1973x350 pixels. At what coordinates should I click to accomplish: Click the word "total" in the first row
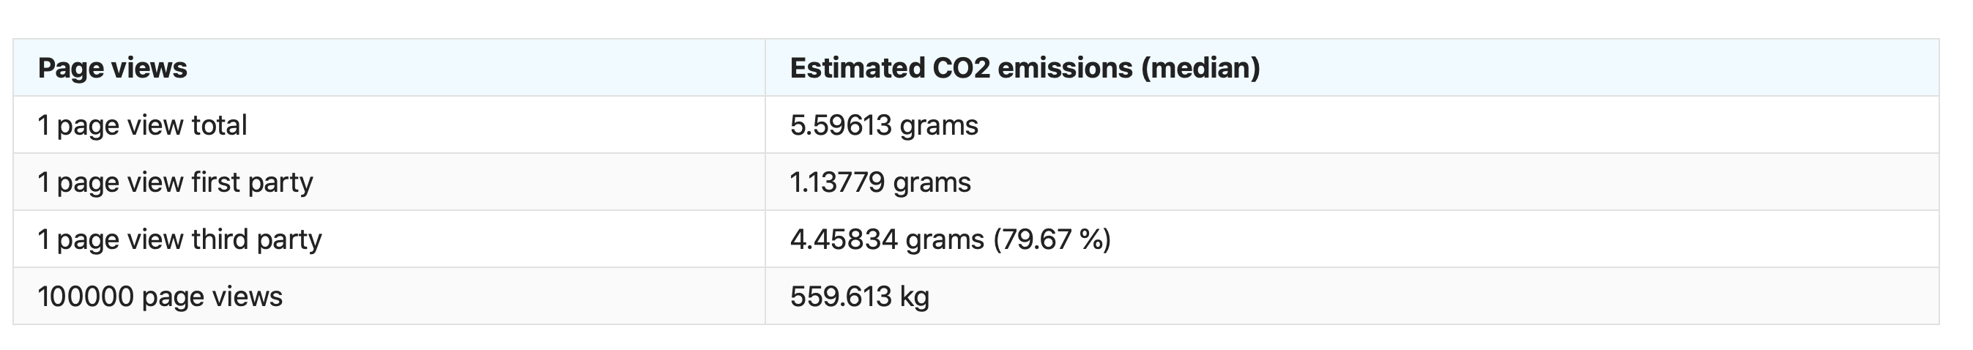click(x=219, y=124)
